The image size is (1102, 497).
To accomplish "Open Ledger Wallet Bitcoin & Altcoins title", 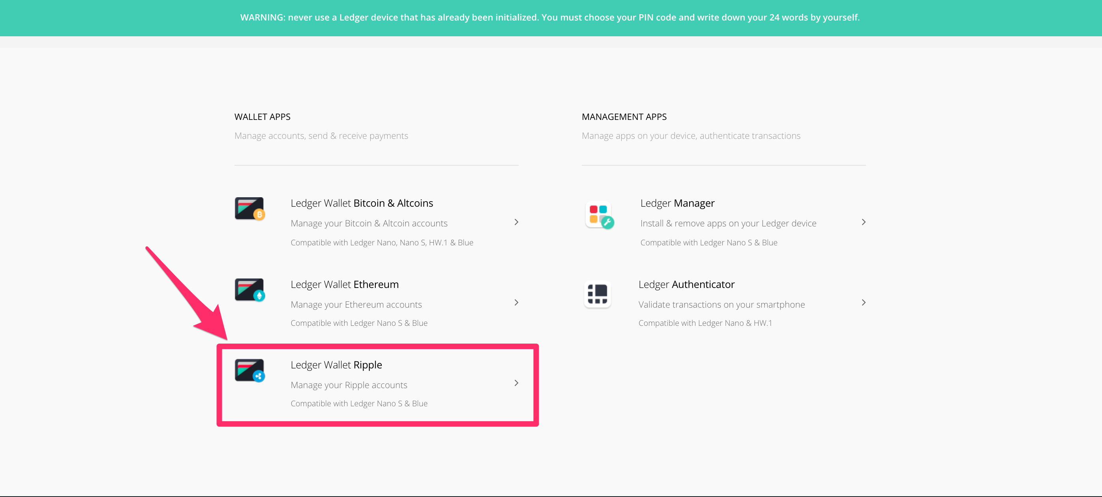I will (362, 203).
